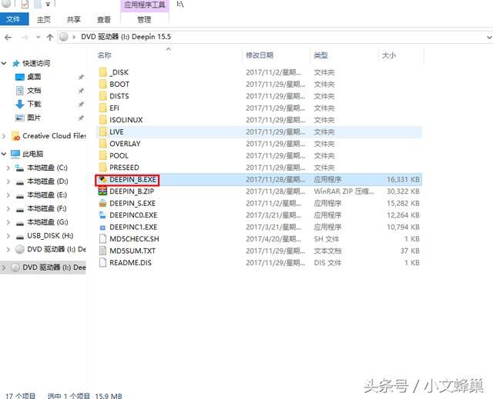Open 文档 in quick access

click(x=34, y=91)
